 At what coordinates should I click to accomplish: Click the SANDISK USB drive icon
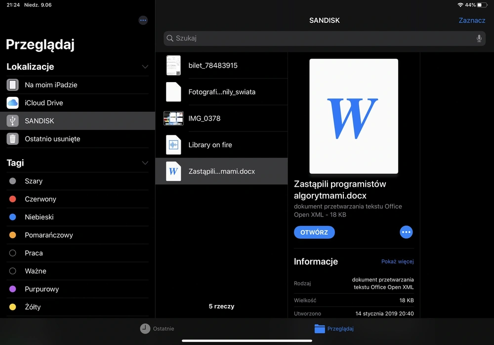(x=13, y=121)
